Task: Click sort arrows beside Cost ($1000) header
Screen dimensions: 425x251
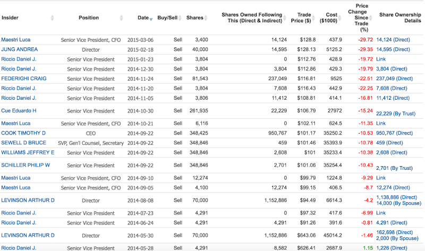Action: 341,18
